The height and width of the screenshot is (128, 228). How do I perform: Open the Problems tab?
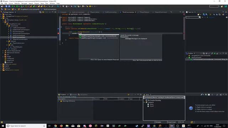(63, 95)
